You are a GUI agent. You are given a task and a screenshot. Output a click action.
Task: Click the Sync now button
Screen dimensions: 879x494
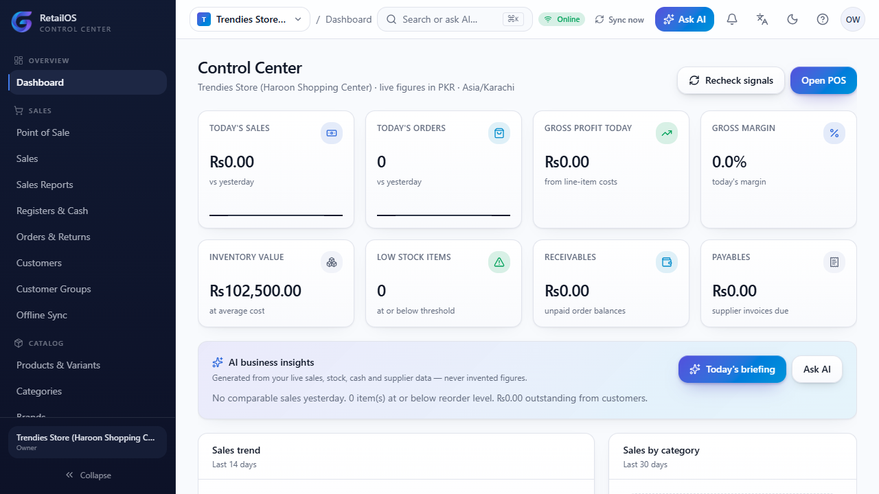tap(619, 19)
